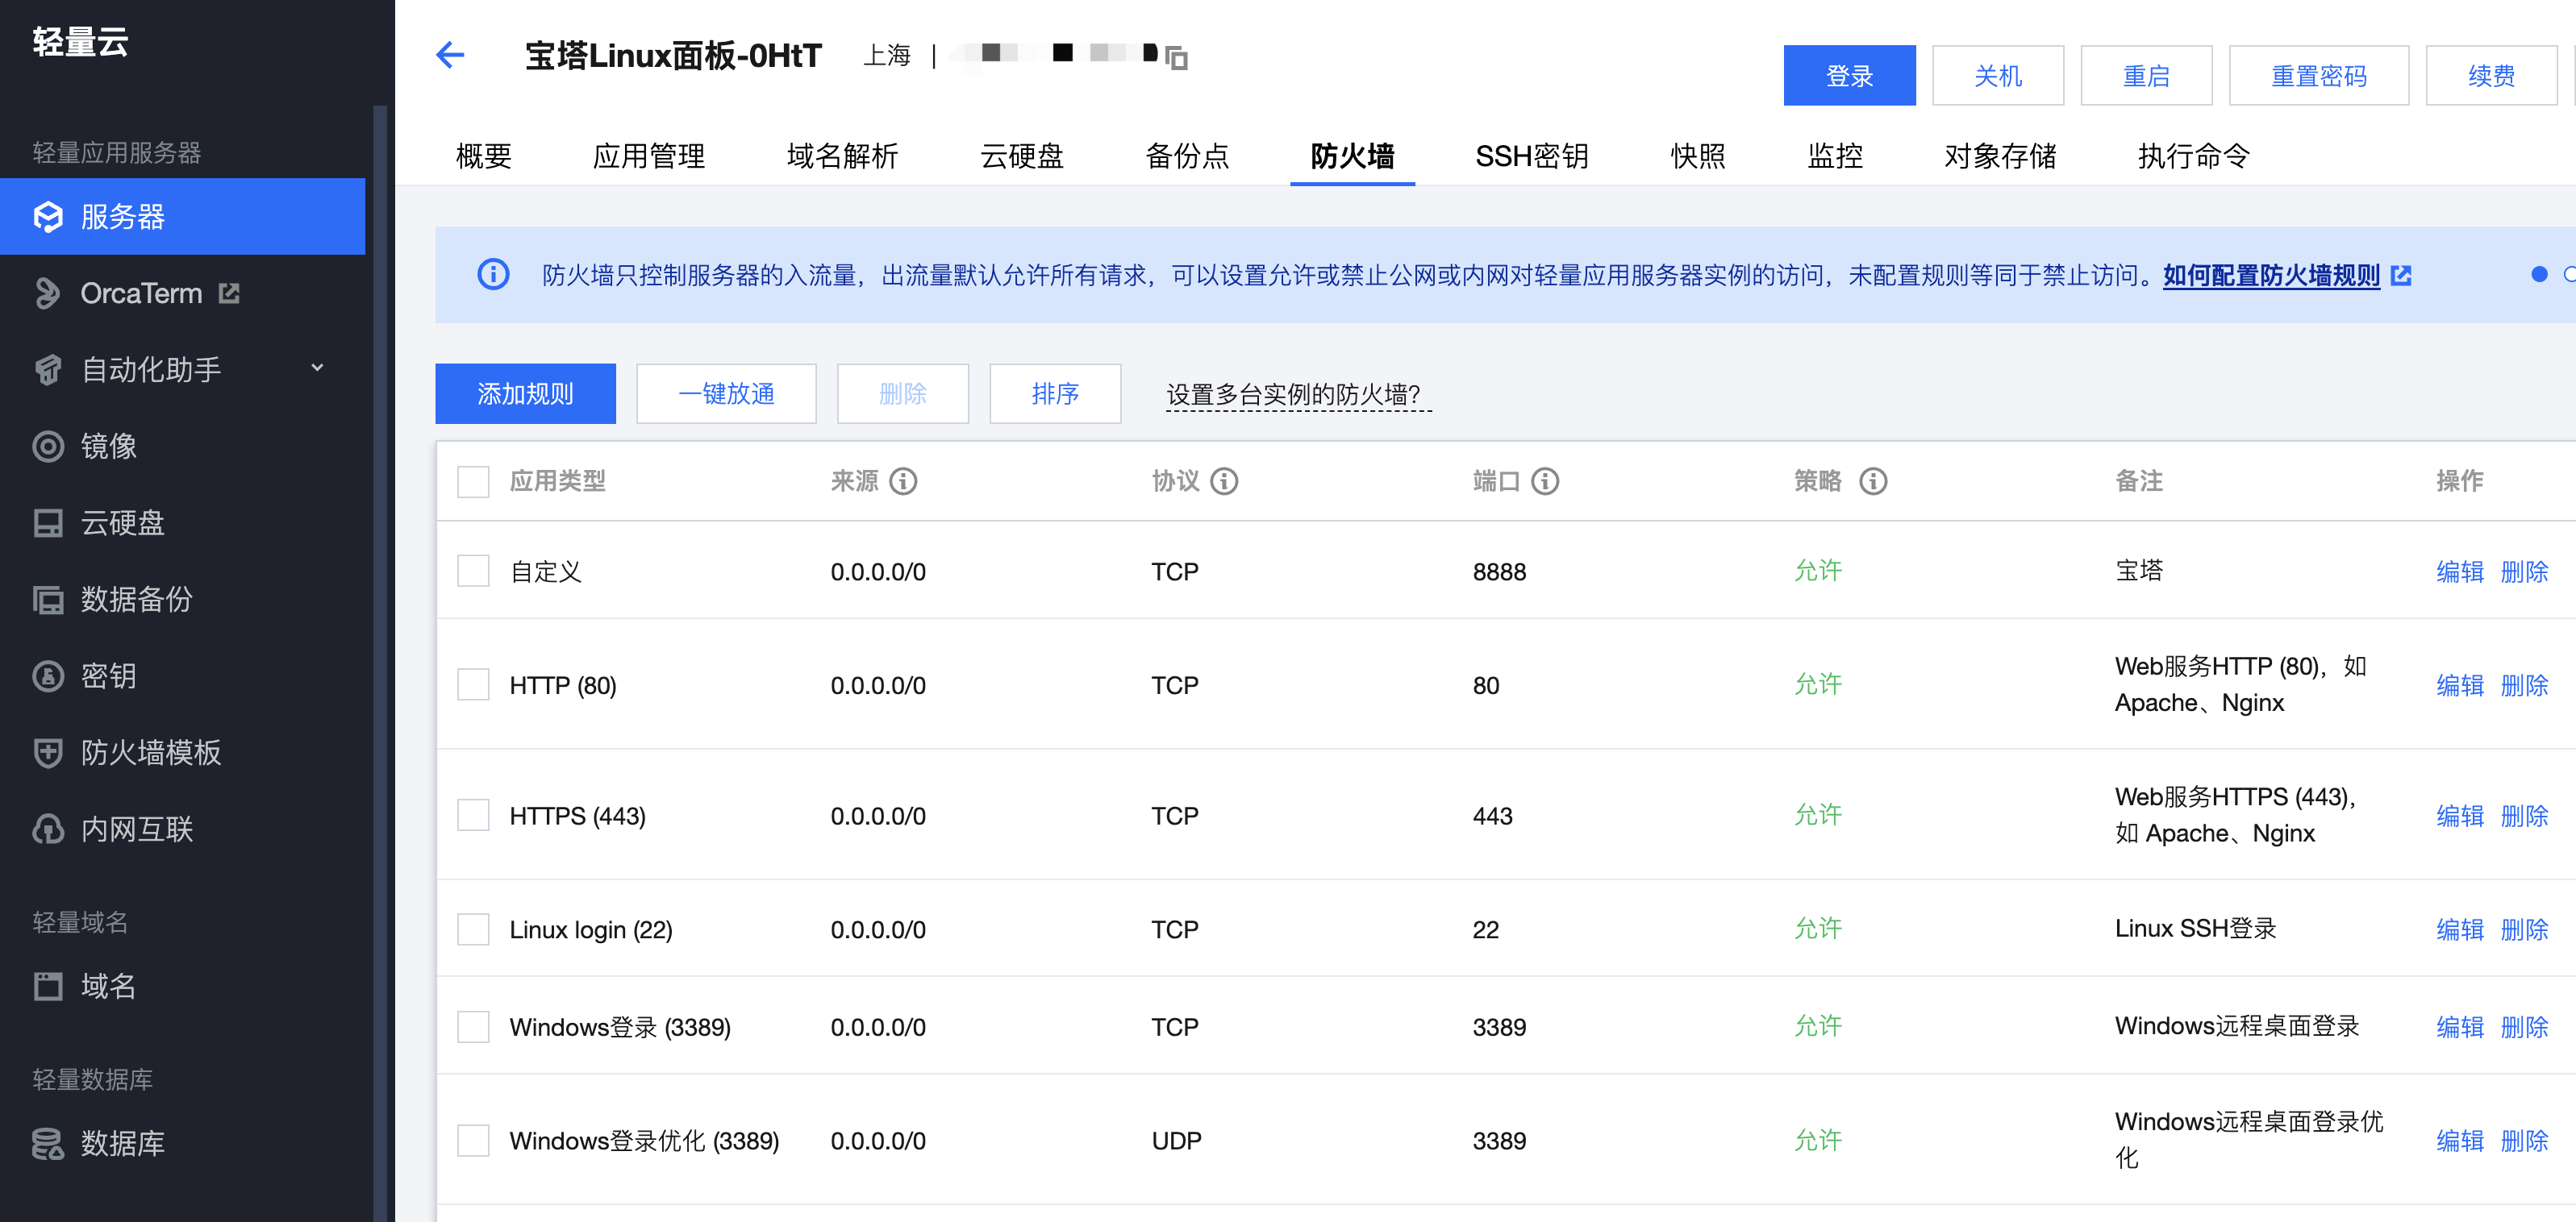This screenshot has height=1222, width=2576.
Task: Copy IP address using copy icon
Action: point(1177,58)
